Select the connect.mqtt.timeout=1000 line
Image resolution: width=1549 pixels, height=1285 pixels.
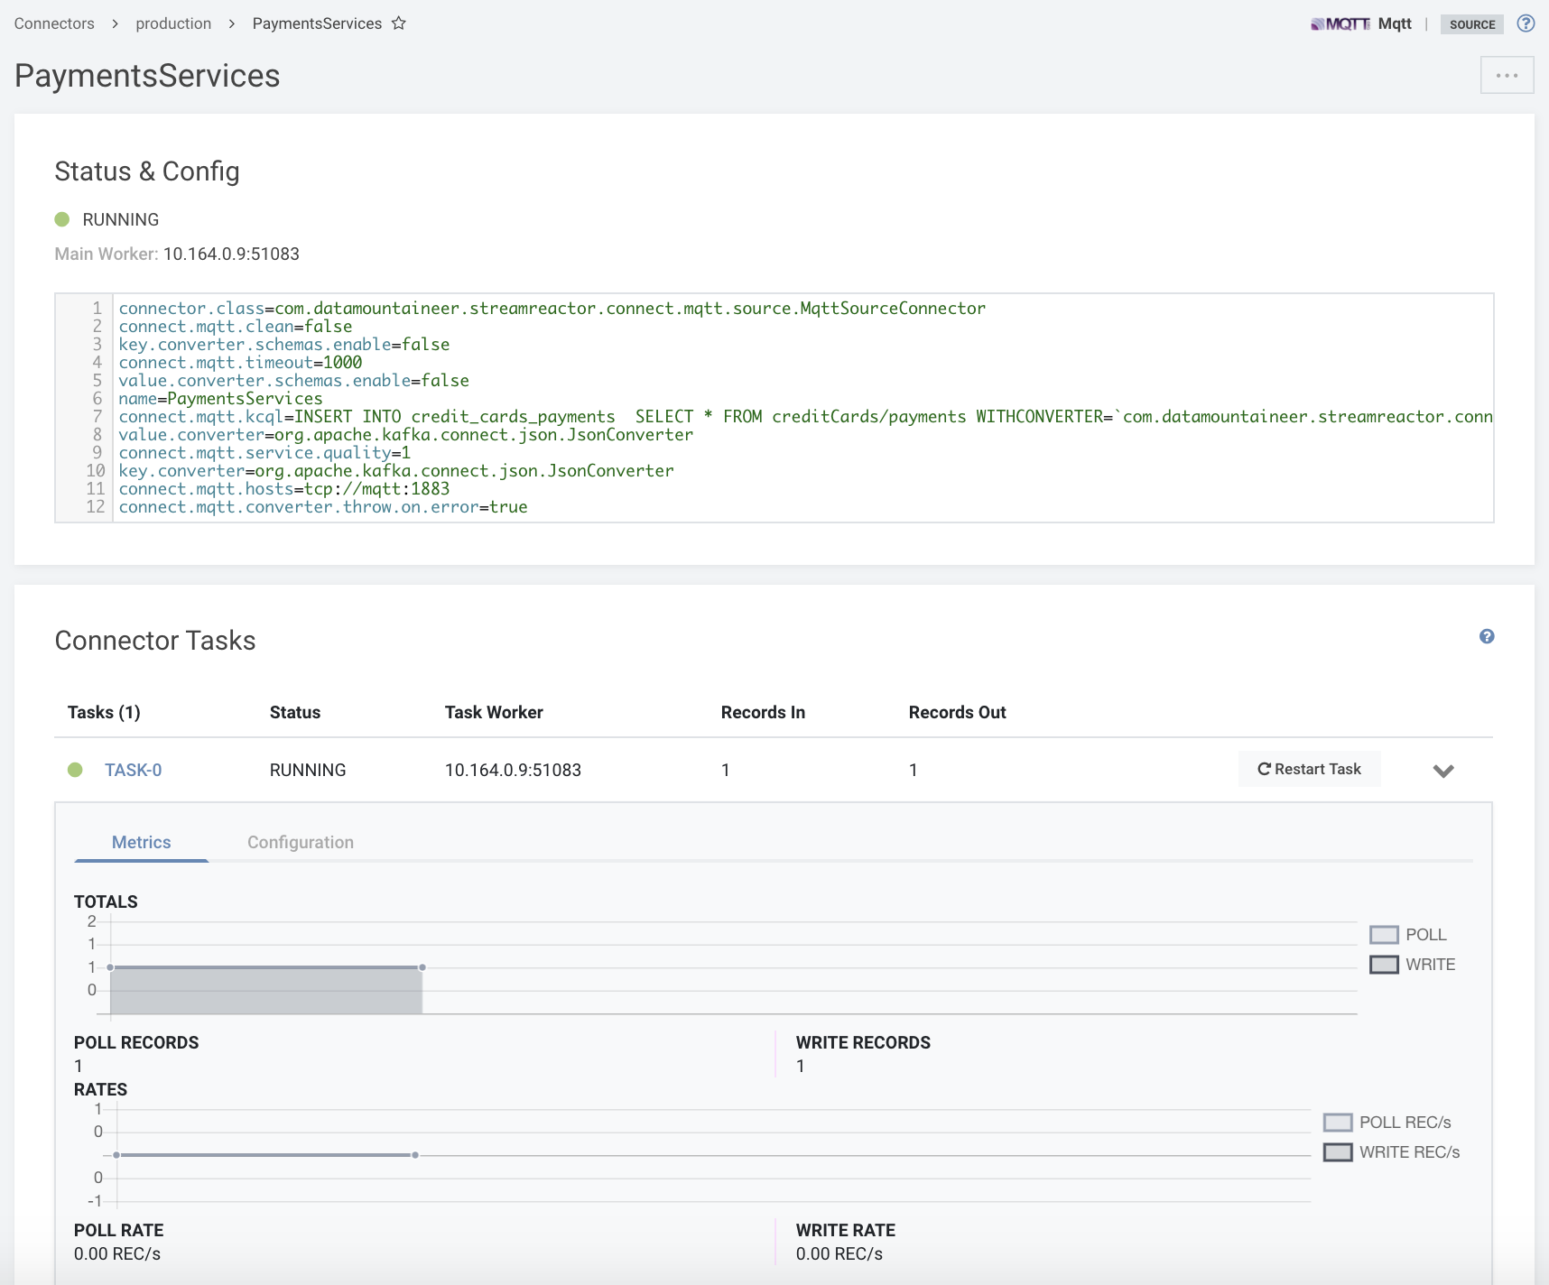[x=240, y=363]
